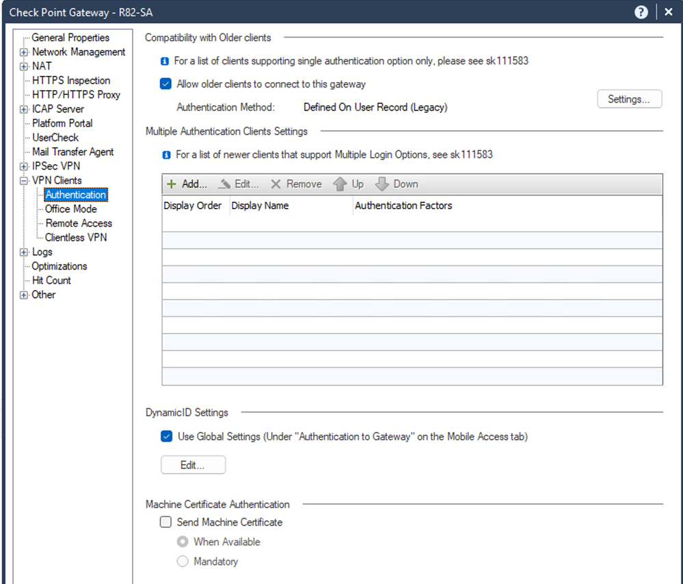
Task: Select the When Available radio option
Action: coord(183,542)
